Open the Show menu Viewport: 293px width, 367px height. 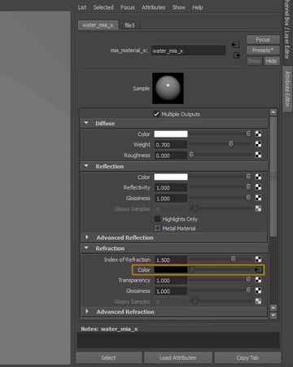[179, 7]
